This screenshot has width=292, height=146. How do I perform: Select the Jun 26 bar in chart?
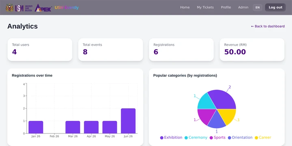point(128,121)
